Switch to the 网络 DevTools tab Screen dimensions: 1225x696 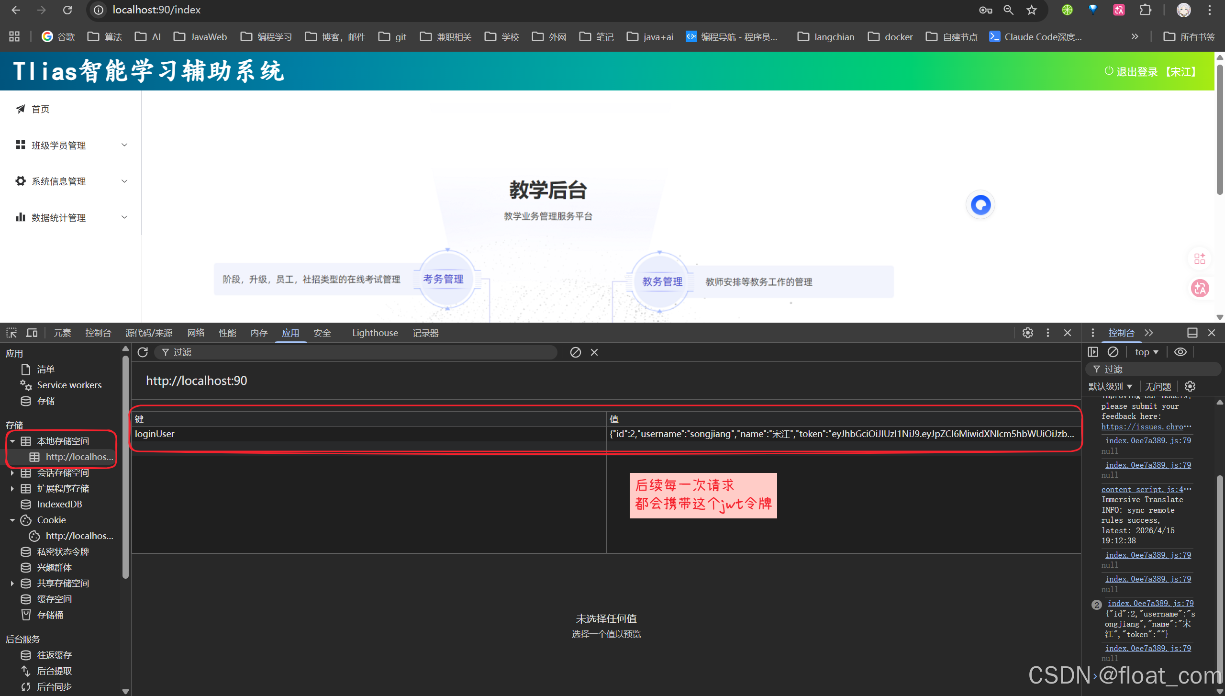[196, 333]
